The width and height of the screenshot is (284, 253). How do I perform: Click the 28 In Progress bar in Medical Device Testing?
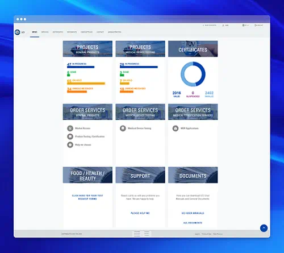139,67
